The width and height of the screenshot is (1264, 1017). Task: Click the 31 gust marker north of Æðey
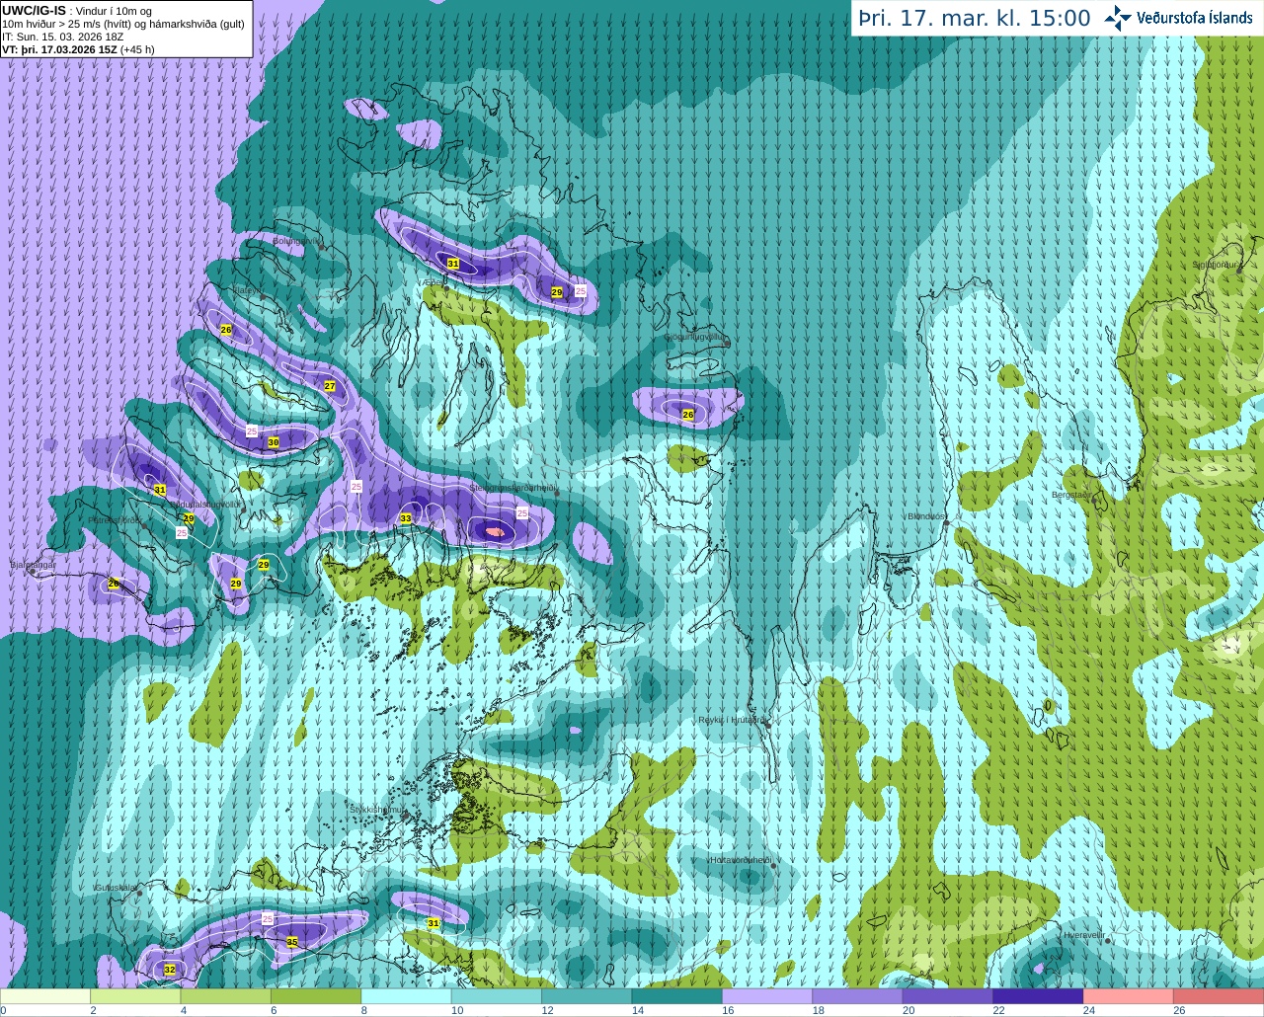[453, 264]
